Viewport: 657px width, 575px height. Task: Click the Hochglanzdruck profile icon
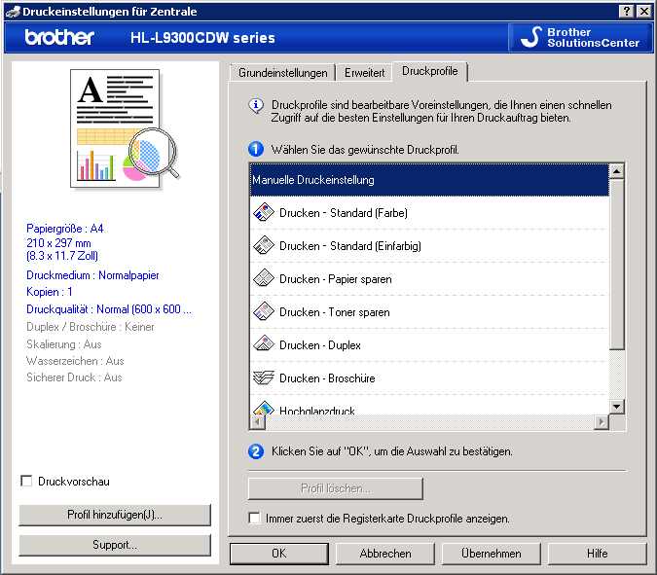click(264, 408)
